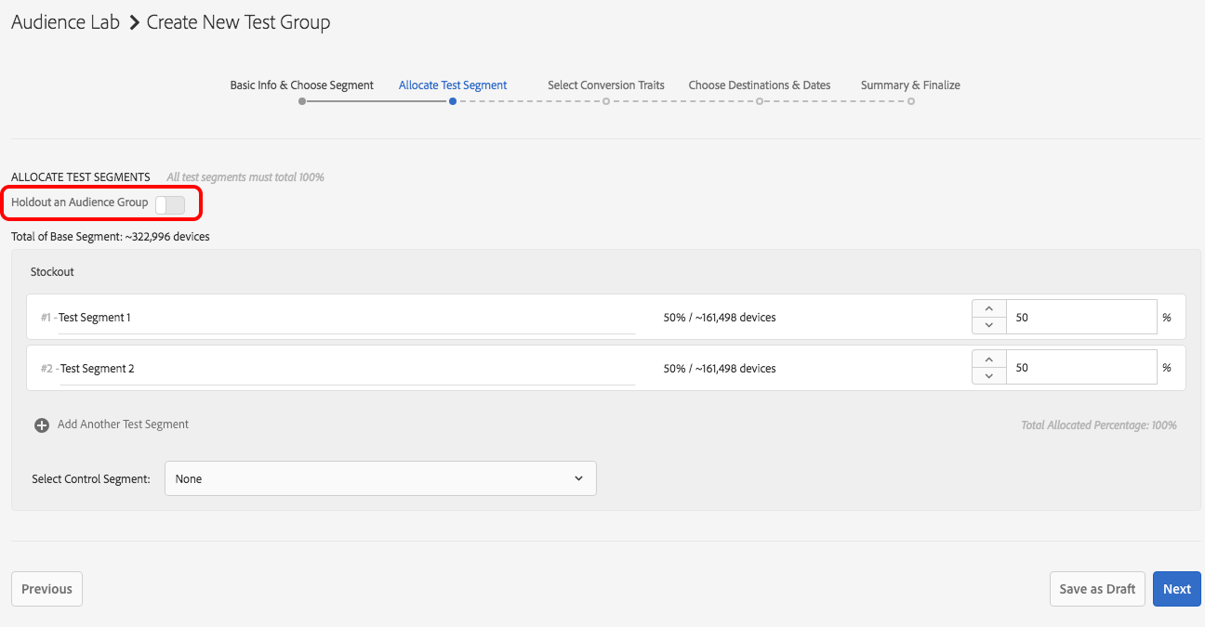Click the plus icon to add a test segment

click(42, 425)
